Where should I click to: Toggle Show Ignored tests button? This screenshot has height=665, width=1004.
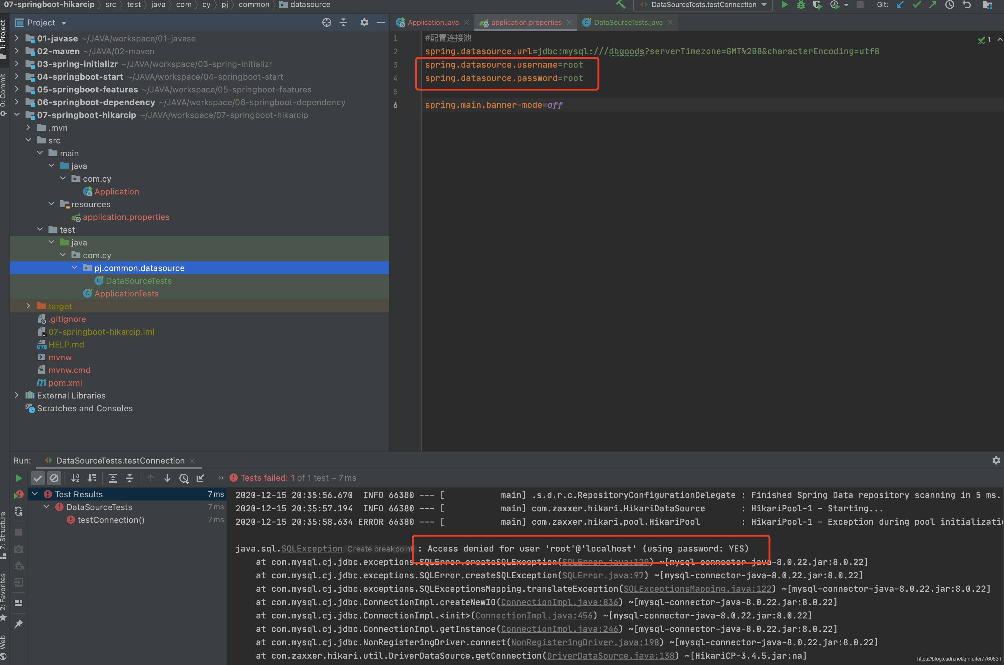tap(54, 478)
